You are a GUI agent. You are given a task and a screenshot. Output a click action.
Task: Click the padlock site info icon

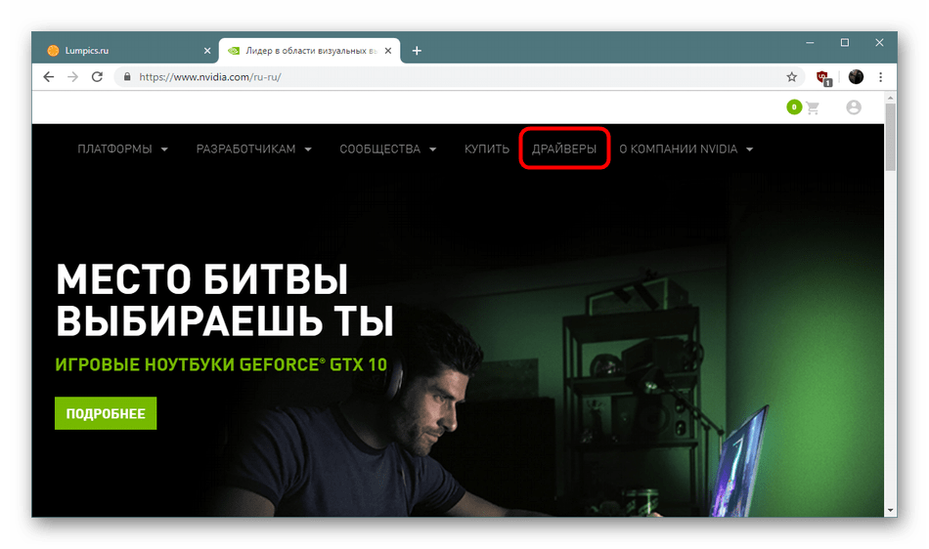127,77
